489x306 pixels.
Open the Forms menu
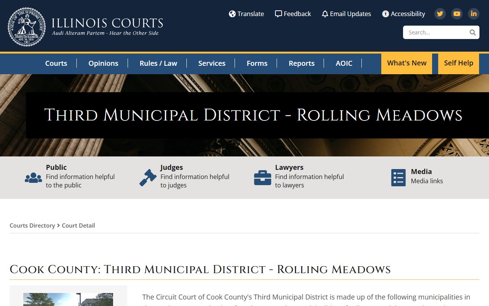point(257,63)
